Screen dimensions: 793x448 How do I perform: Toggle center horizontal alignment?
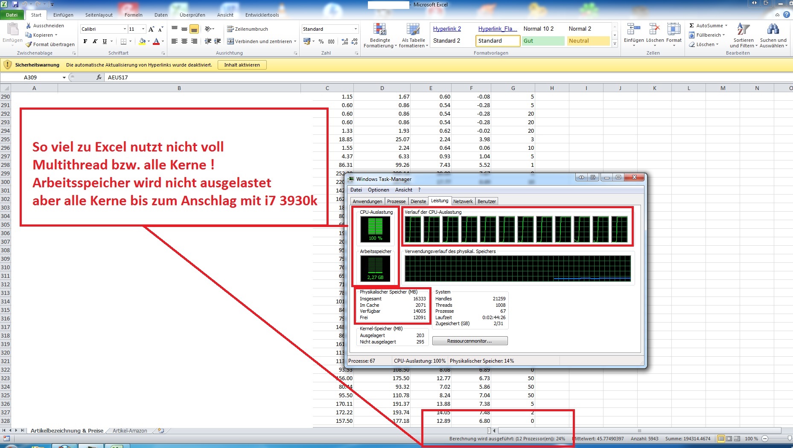[x=184, y=41]
